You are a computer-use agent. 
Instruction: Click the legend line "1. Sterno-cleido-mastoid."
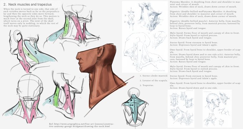click(154, 76)
